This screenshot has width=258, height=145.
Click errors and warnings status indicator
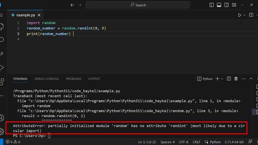click(13, 142)
